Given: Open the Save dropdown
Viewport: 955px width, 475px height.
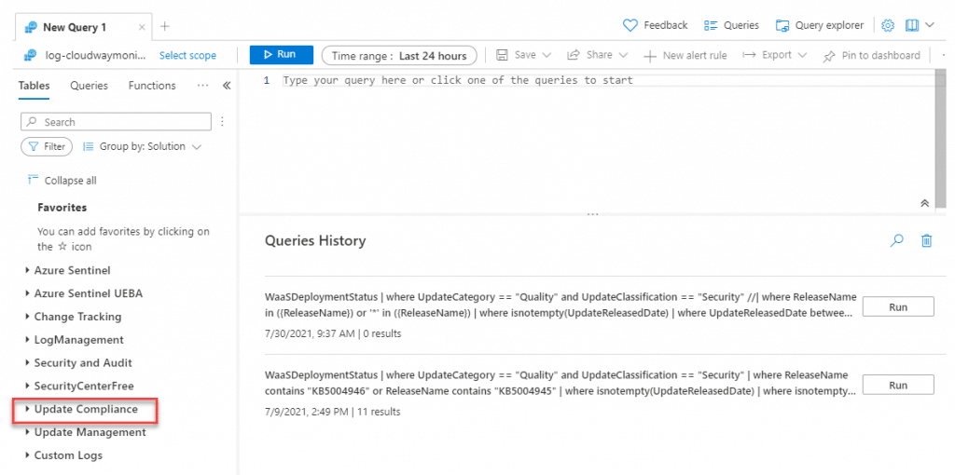Looking at the screenshot, I should [x=524, y=55].
